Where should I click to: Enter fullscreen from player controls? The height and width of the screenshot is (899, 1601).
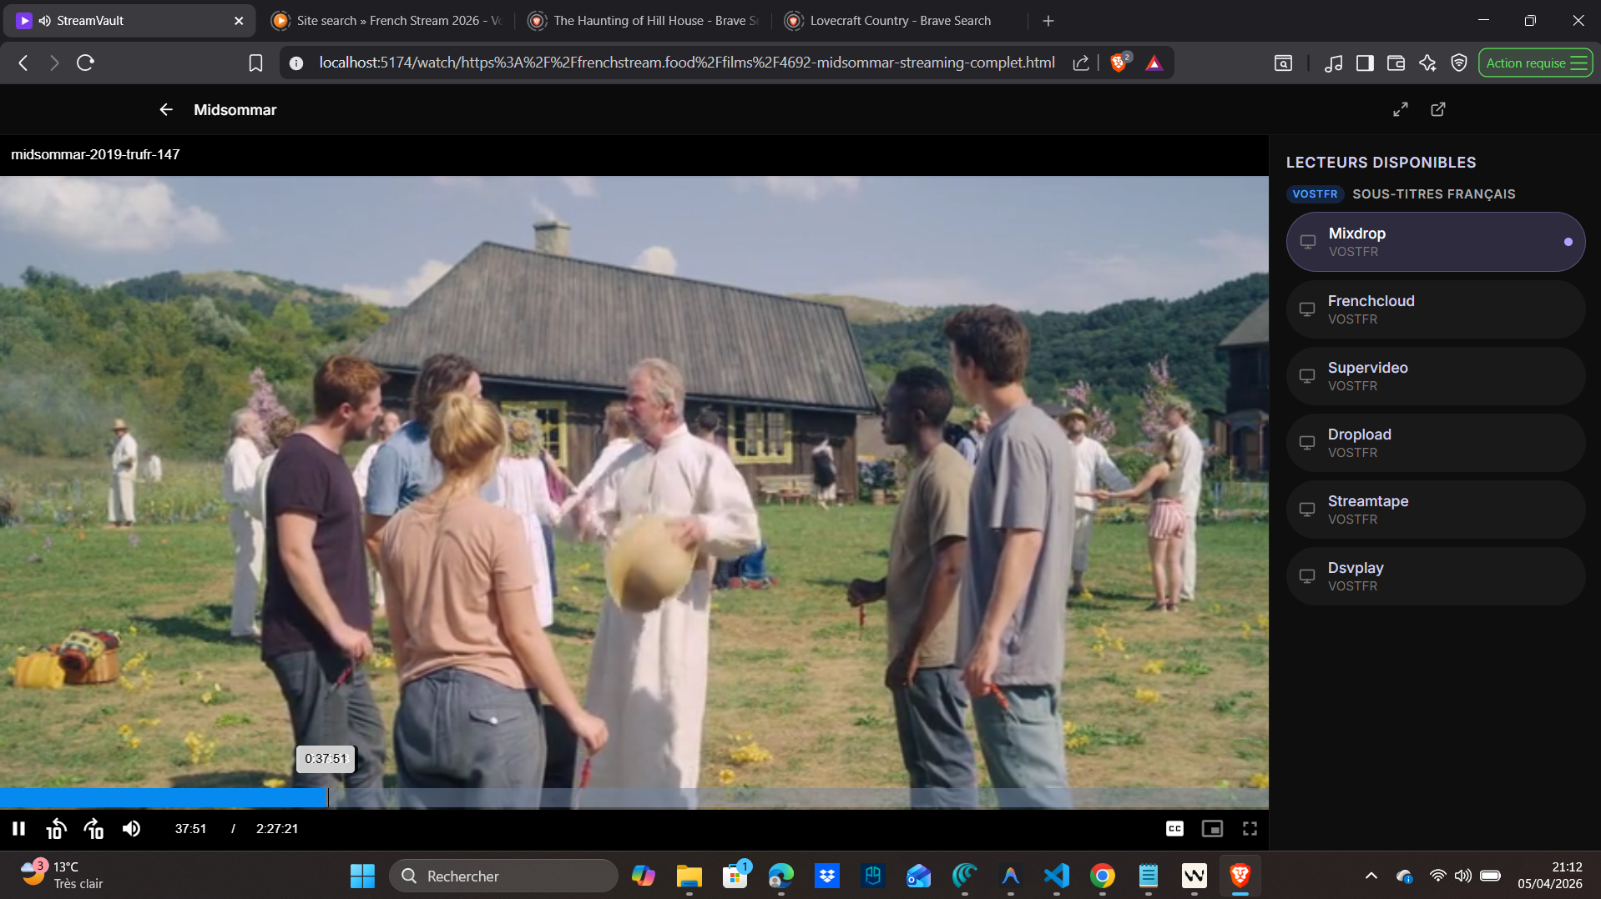point(1250,828)
